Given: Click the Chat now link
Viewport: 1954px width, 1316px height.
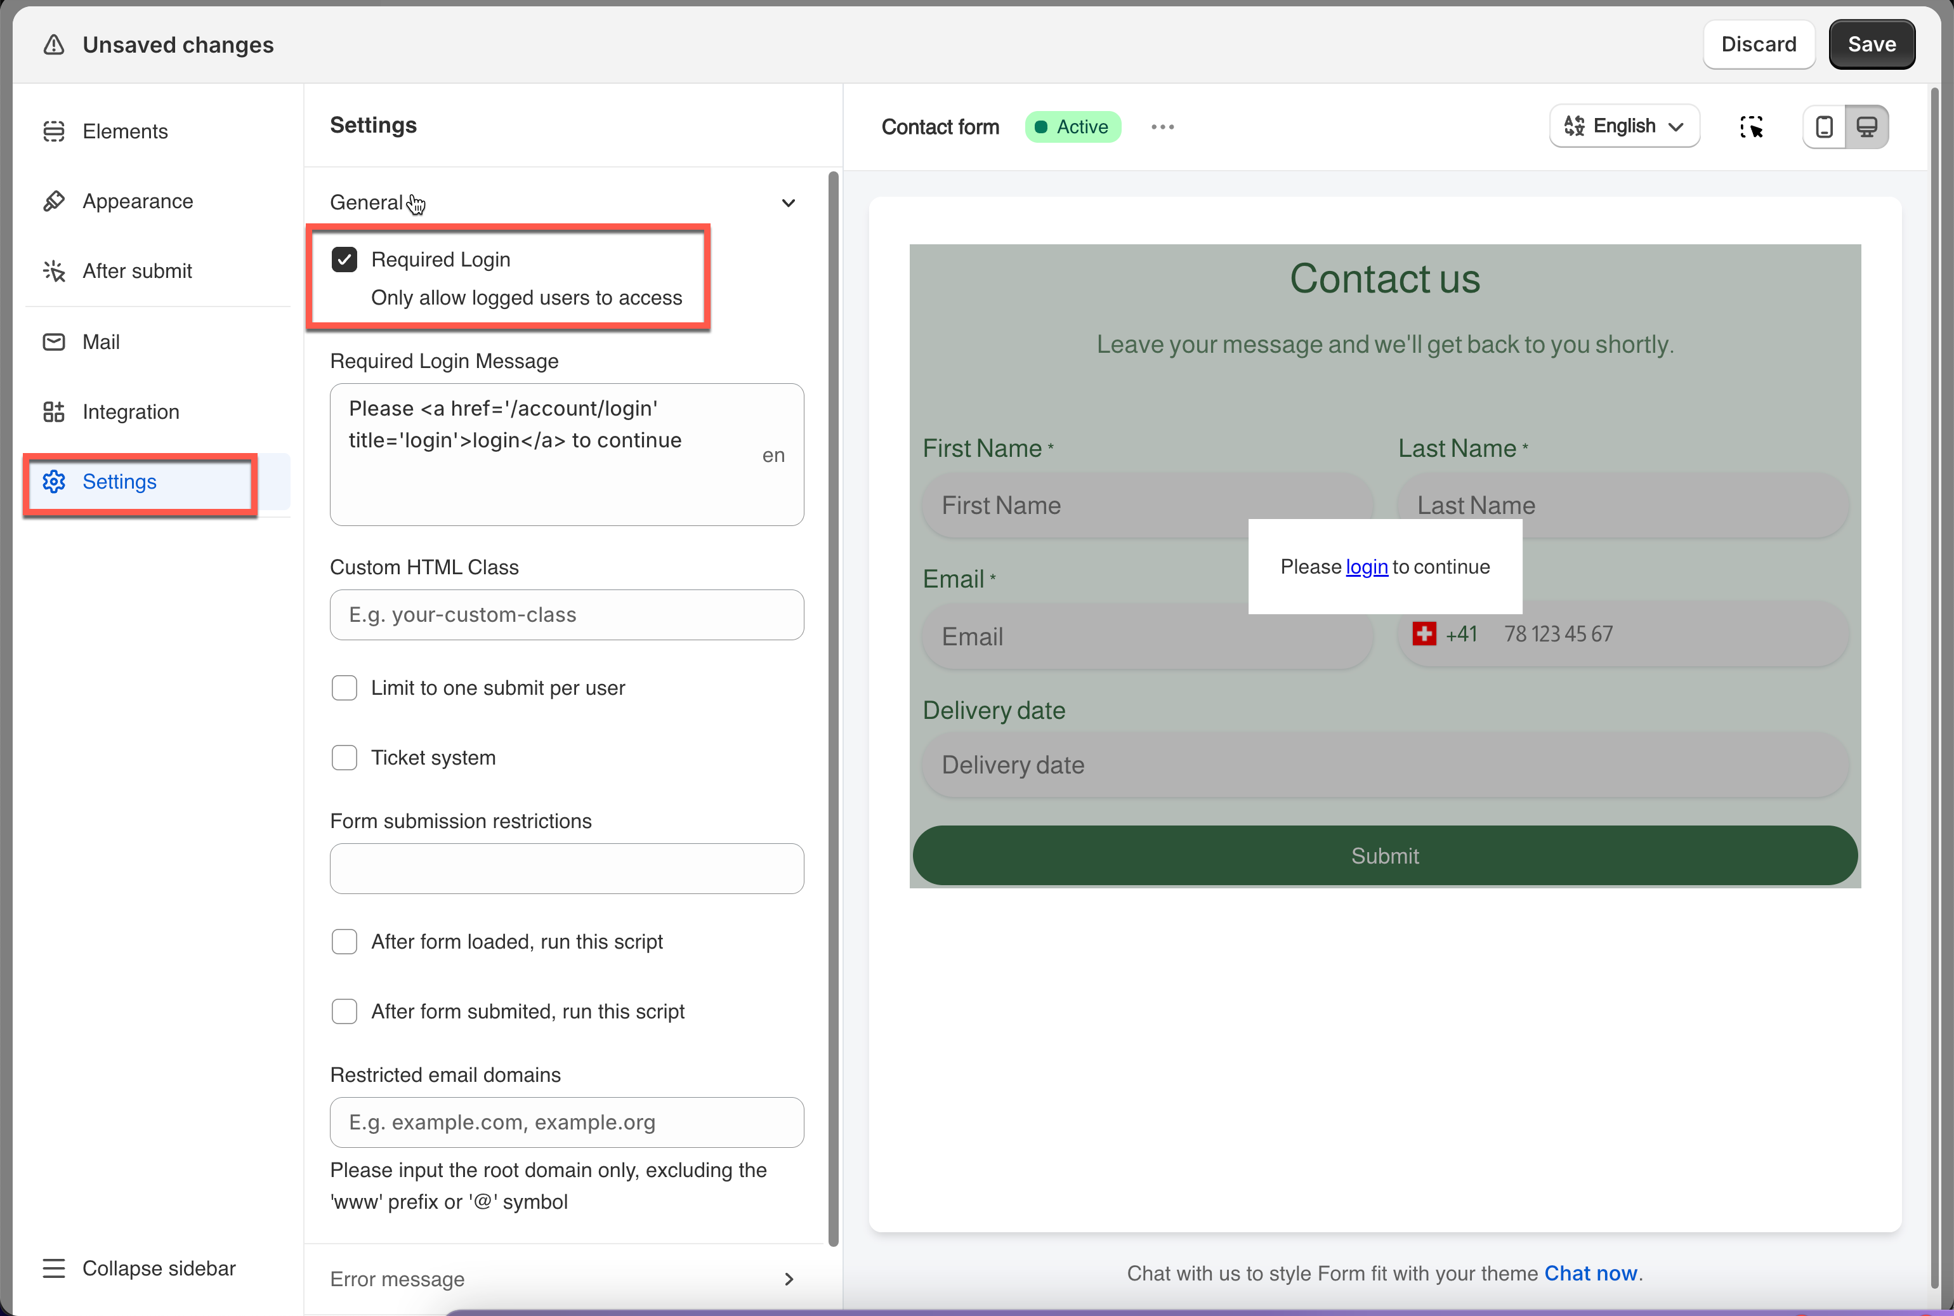Looking at the screenshot, I should (1590, 1273).
